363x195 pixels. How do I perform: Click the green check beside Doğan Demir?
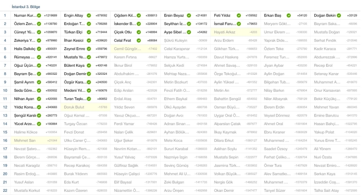pyautogui.click(x=89, y=74)
